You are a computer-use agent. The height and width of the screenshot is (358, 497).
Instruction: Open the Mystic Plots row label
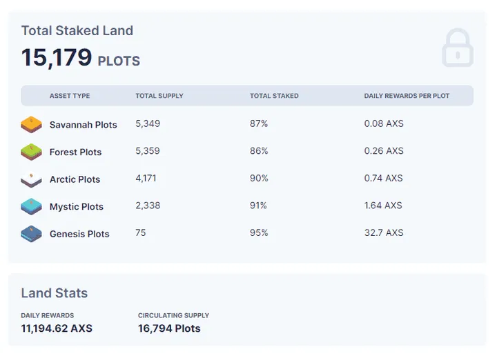pos(76,207)
